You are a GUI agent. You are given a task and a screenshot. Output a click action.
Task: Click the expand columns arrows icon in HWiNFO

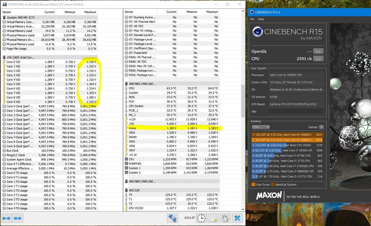7,218
